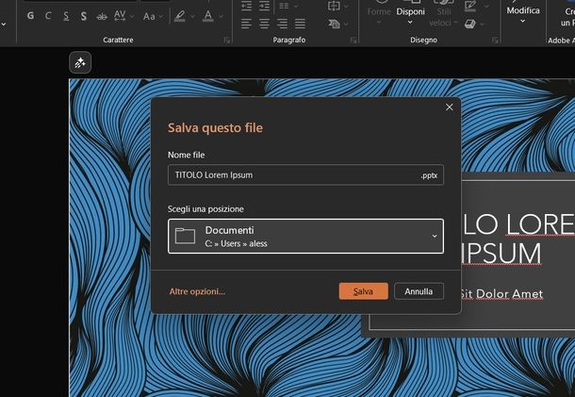This screenshot has height=397, width=575.
Task: Expand the Modifica menu
Action: click(523, 13)
